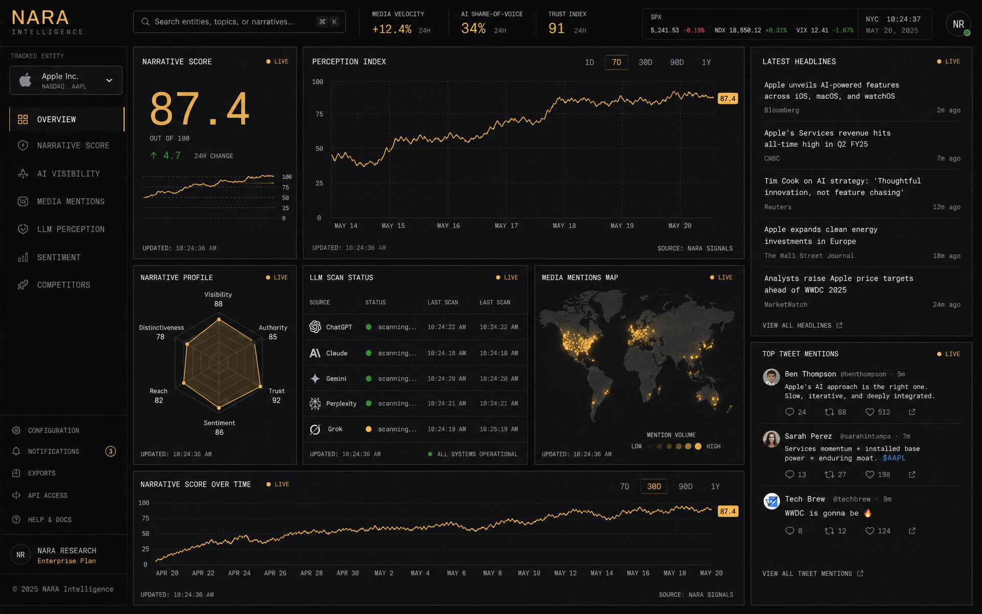Open the NR user avatar in header
This screenshot has width=982, height=614.
958,24
